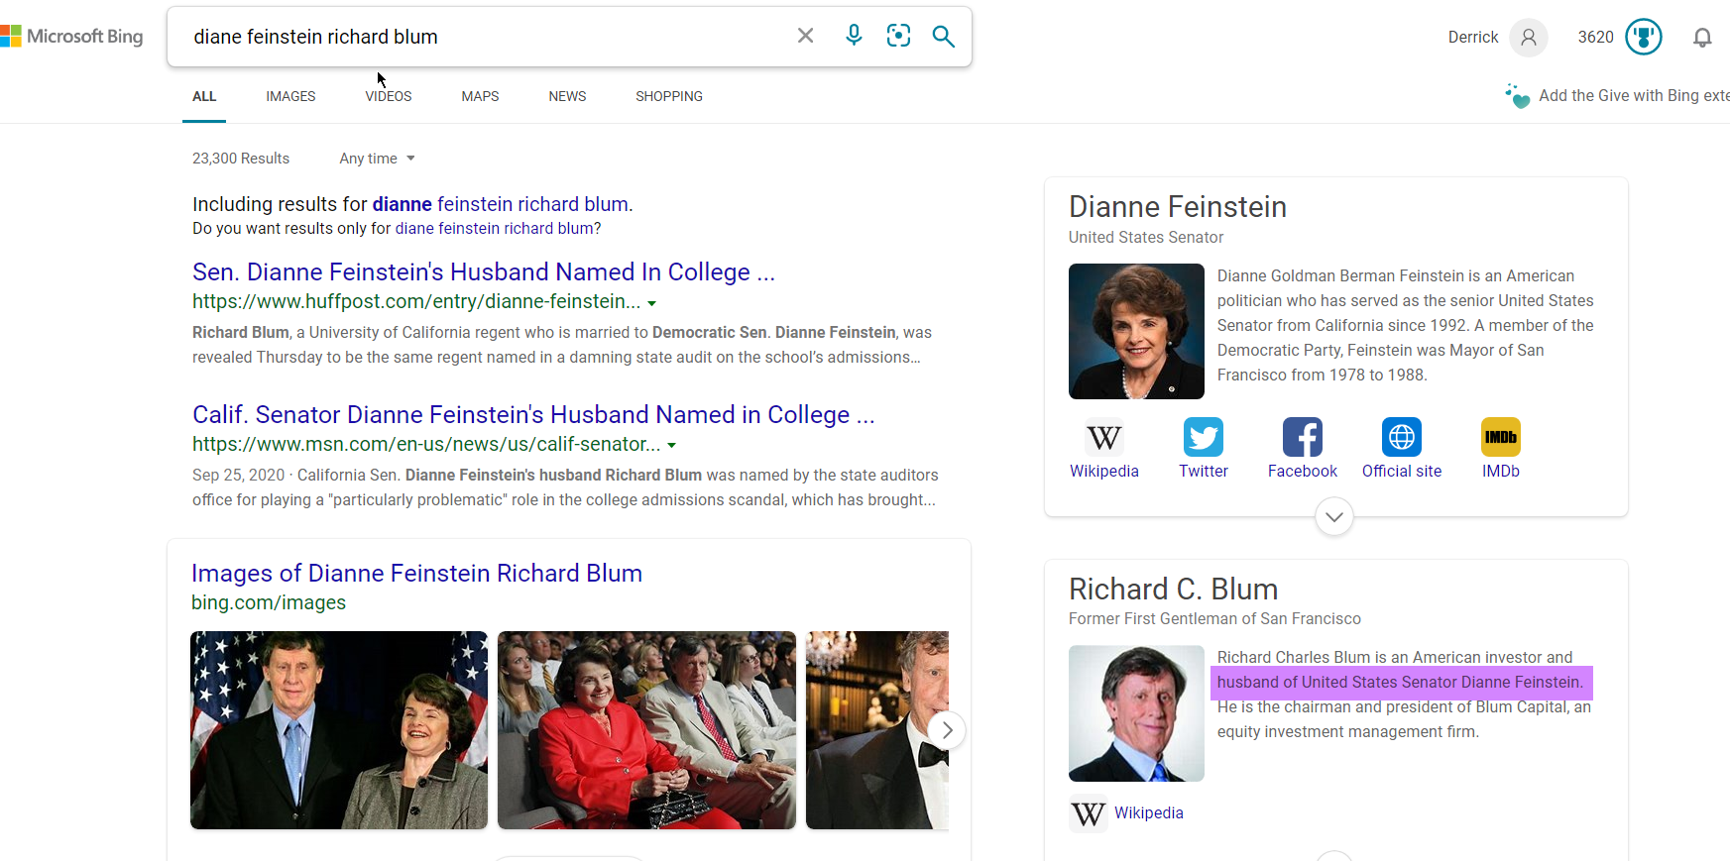Switch to the SHOPPING tab

[669, 96]
